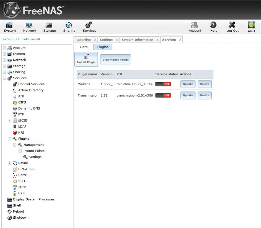Open the Account toolbar icon

pyautogui.click(x=195, y=27)
